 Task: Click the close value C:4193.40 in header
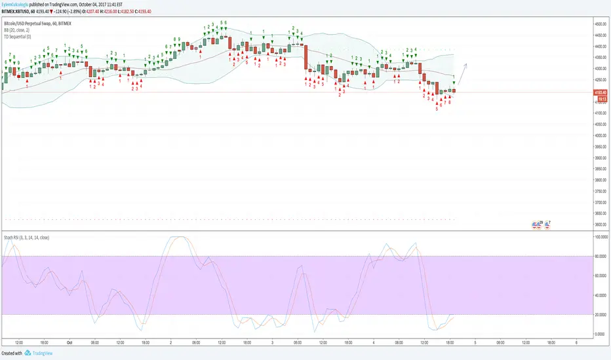point(143,12)
